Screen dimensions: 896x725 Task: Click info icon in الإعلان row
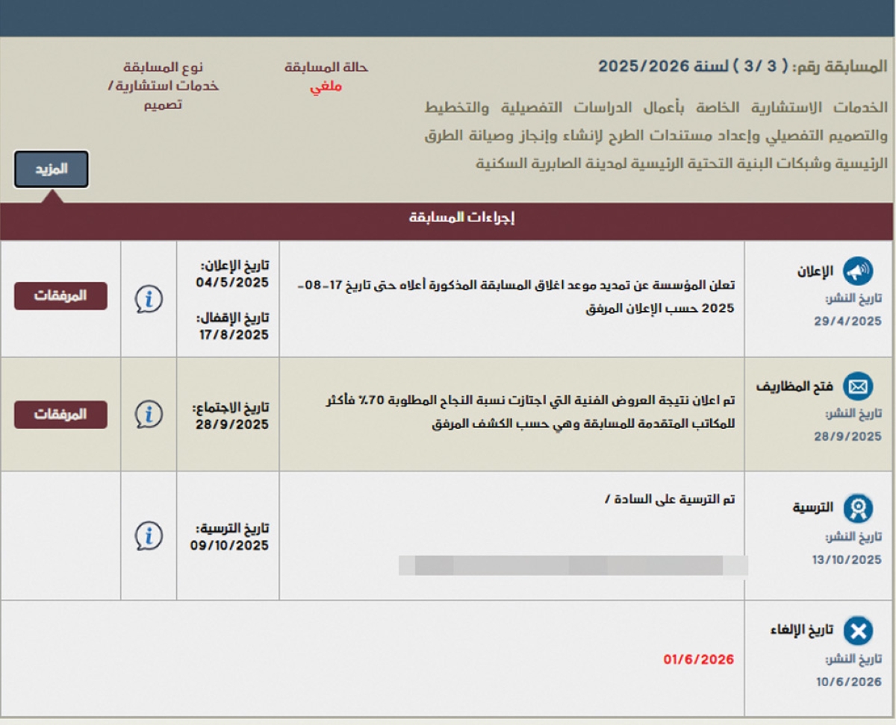pos(149,298)
